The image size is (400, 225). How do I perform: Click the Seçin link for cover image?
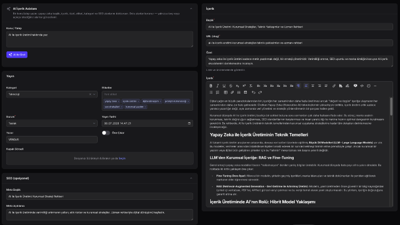(x=122, y=158)
